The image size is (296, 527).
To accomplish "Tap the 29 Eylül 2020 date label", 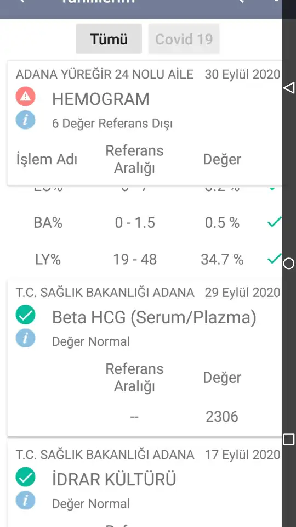I will tap(242, 293).
